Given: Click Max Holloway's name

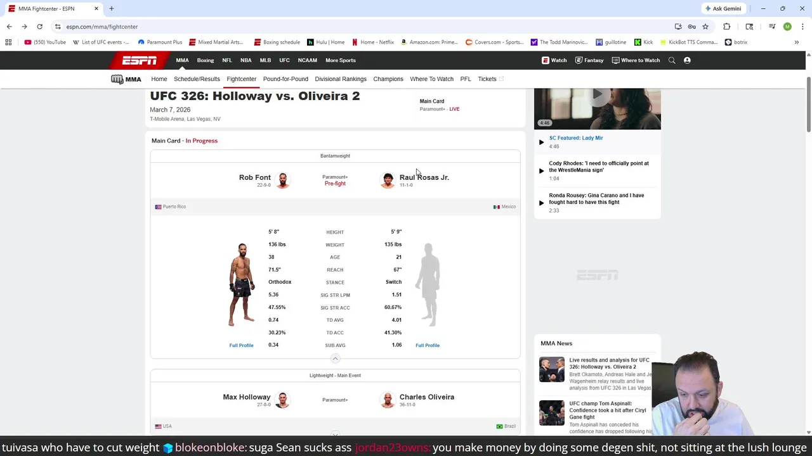Looking at the screenshot, I should (x=247, y=397).
